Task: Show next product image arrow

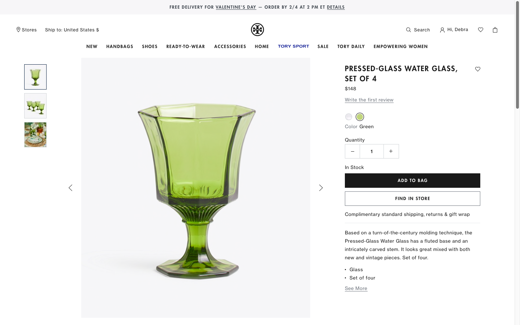Action: [x=321, y=188]
